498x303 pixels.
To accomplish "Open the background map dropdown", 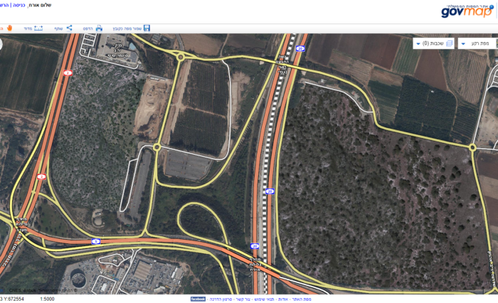I will click(x=477, y=43).
